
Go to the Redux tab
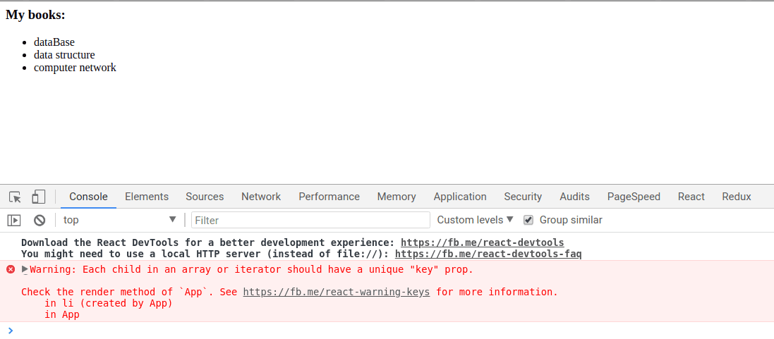tap(736, 197)
